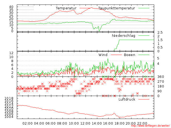Viewport: 171px width, 128px height.
Task: Click the 25 temperature axis value
Action: click(x=11, y=16)
